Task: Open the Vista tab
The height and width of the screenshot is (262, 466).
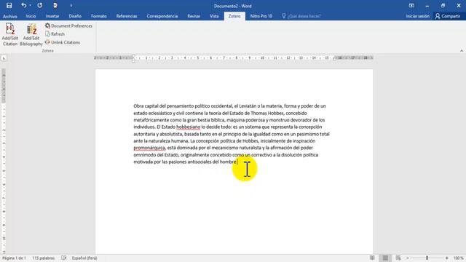Action: click(x=214, y=16)
